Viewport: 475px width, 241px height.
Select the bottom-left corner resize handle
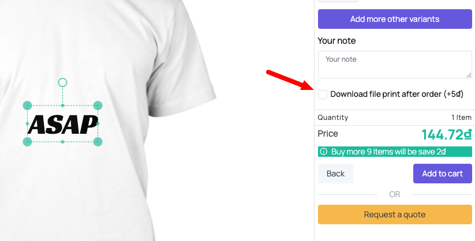(x=27, y=142)
